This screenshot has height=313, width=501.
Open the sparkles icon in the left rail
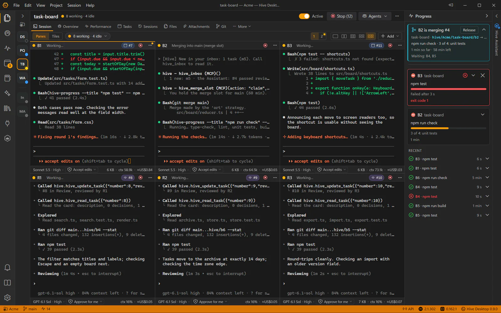7,93
